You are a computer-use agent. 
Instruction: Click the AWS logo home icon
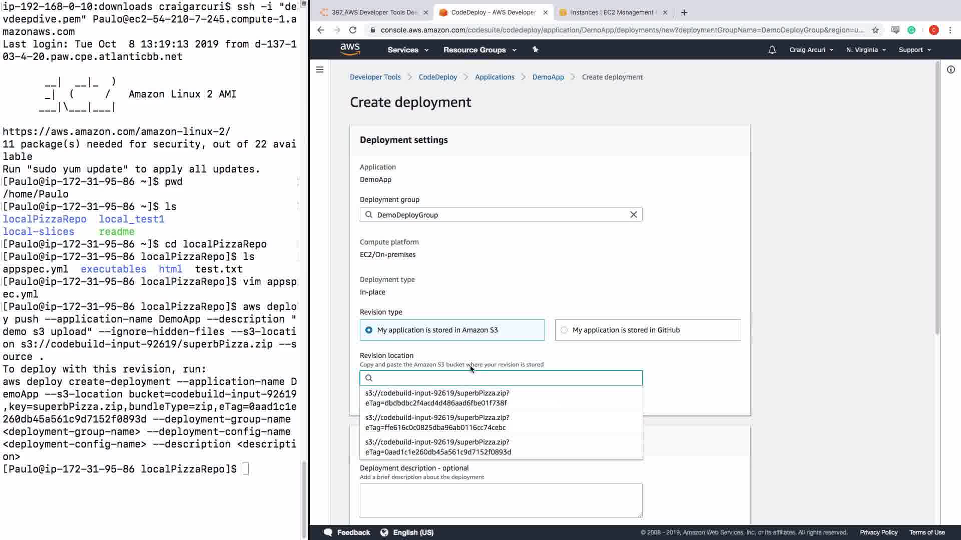coord(350,49)
